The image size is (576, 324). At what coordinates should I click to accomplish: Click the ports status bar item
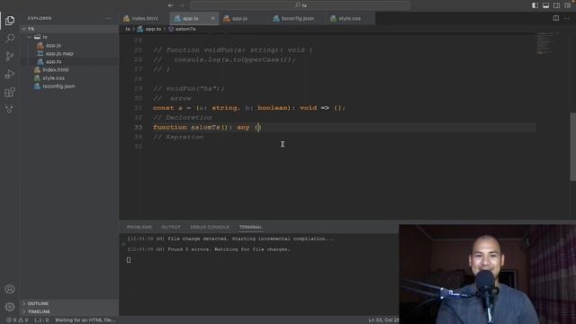click(x=41, y=320)
